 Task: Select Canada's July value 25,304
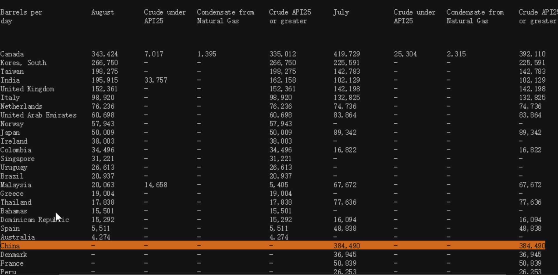(x=405, y=54)
